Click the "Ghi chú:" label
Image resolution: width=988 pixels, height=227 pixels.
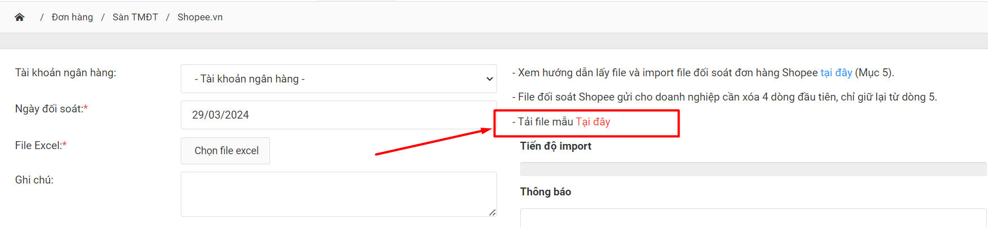[x=34, y=180]
